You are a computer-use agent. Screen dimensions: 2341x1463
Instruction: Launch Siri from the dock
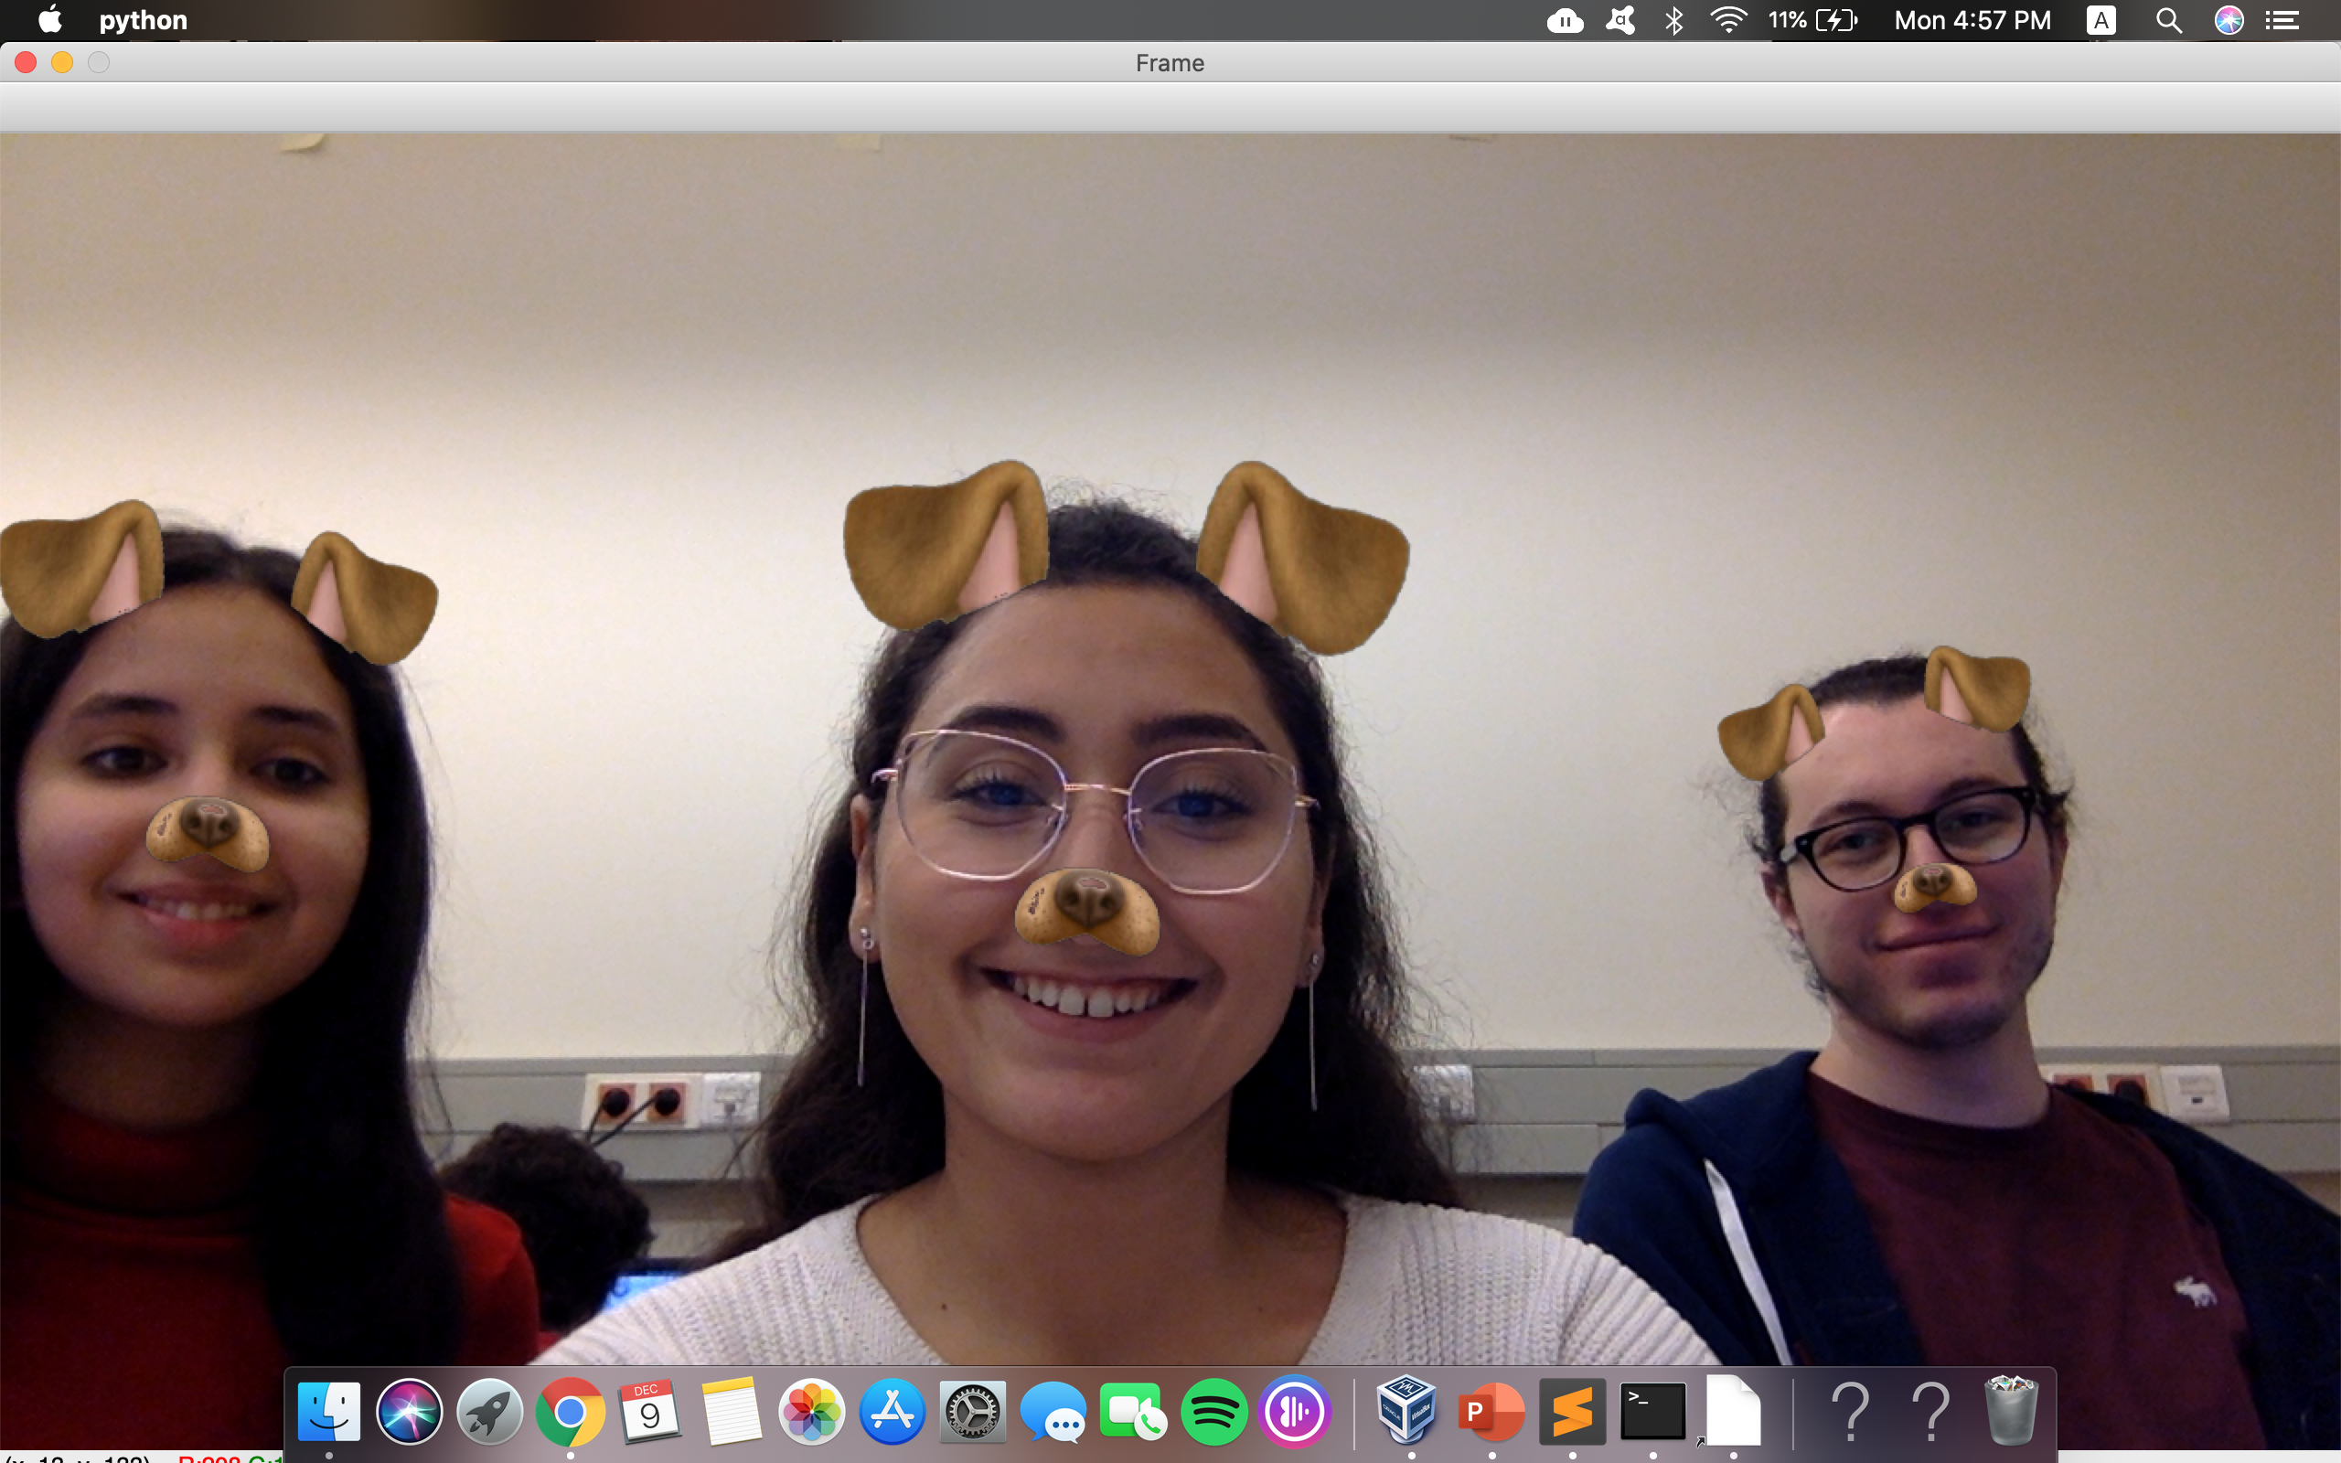pos(409,1412)
